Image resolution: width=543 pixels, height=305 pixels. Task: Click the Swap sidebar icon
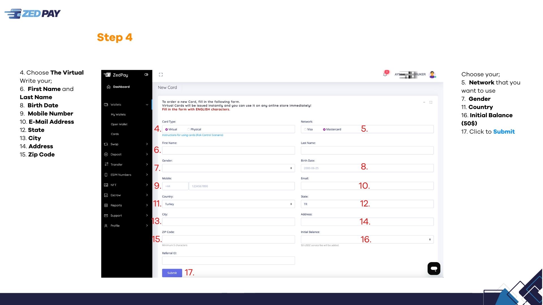pos(106,144)
